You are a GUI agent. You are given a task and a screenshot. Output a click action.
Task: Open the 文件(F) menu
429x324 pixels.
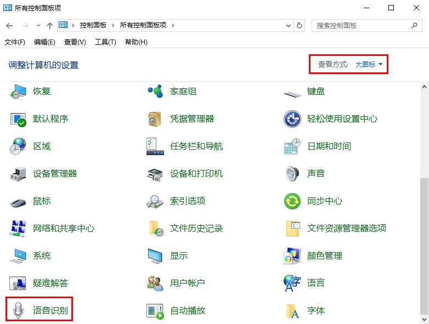pos(15,42)
